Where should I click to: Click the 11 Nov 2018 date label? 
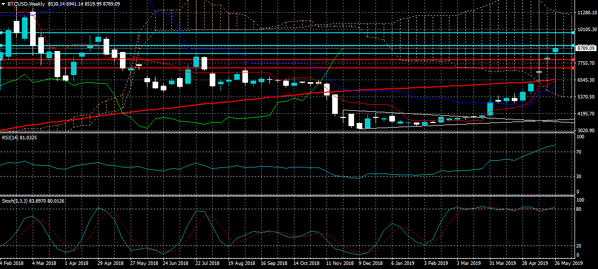(x=339, y=263)
